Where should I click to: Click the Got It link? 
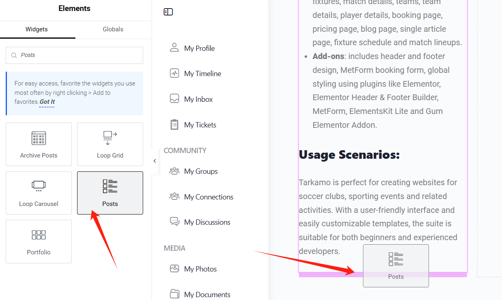point(46,101)
